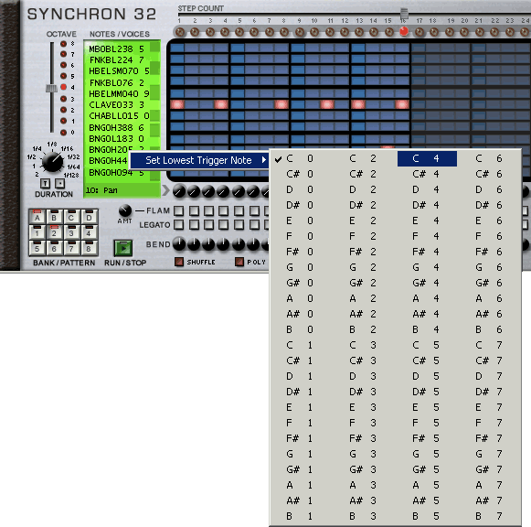Viewport: 531px width, 527px height.
Task: Choose F# 2 in the note menu
Action: coord(363,252)
